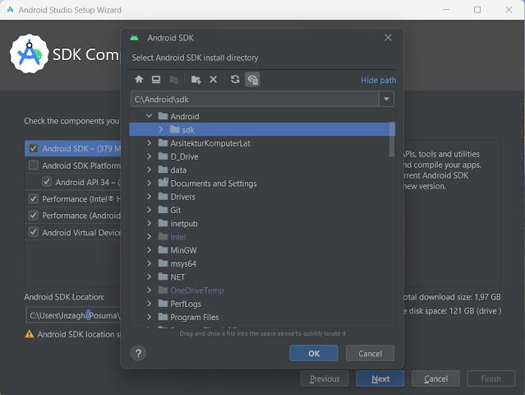This screenshot has width=525, height=395.
Task: Click the Intel folder icon
Action: [x=163, y=236]
